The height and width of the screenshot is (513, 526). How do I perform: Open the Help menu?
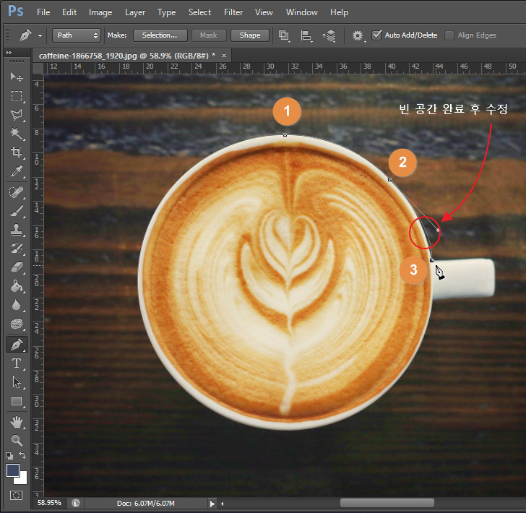(339, 12)
